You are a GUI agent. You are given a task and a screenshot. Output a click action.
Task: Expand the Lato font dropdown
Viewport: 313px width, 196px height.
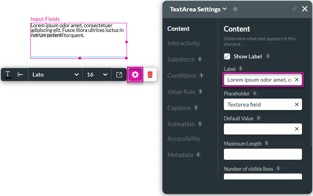pos(55,75)
